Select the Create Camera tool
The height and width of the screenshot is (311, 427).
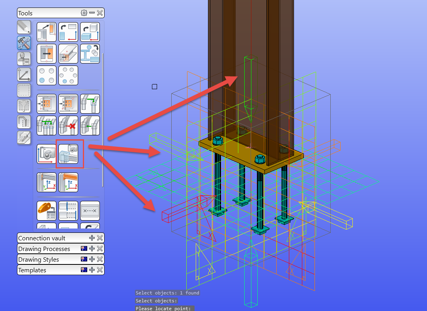[46, 154]
